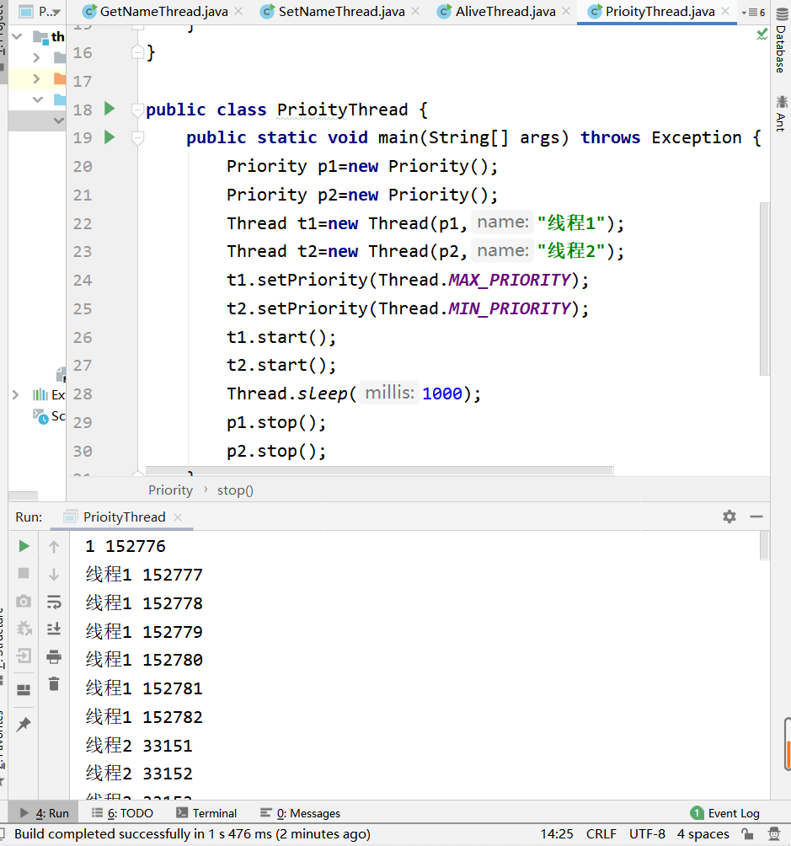Open Run panel settings gear
Viewport: 791px width, 846px height.
point(730,517)
